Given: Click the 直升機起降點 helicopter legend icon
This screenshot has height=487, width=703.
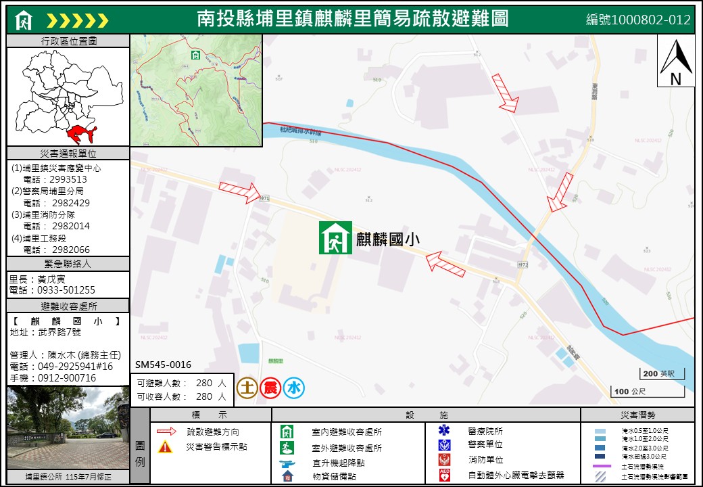Looking at the screenshot, I should [x=287, y=463].
